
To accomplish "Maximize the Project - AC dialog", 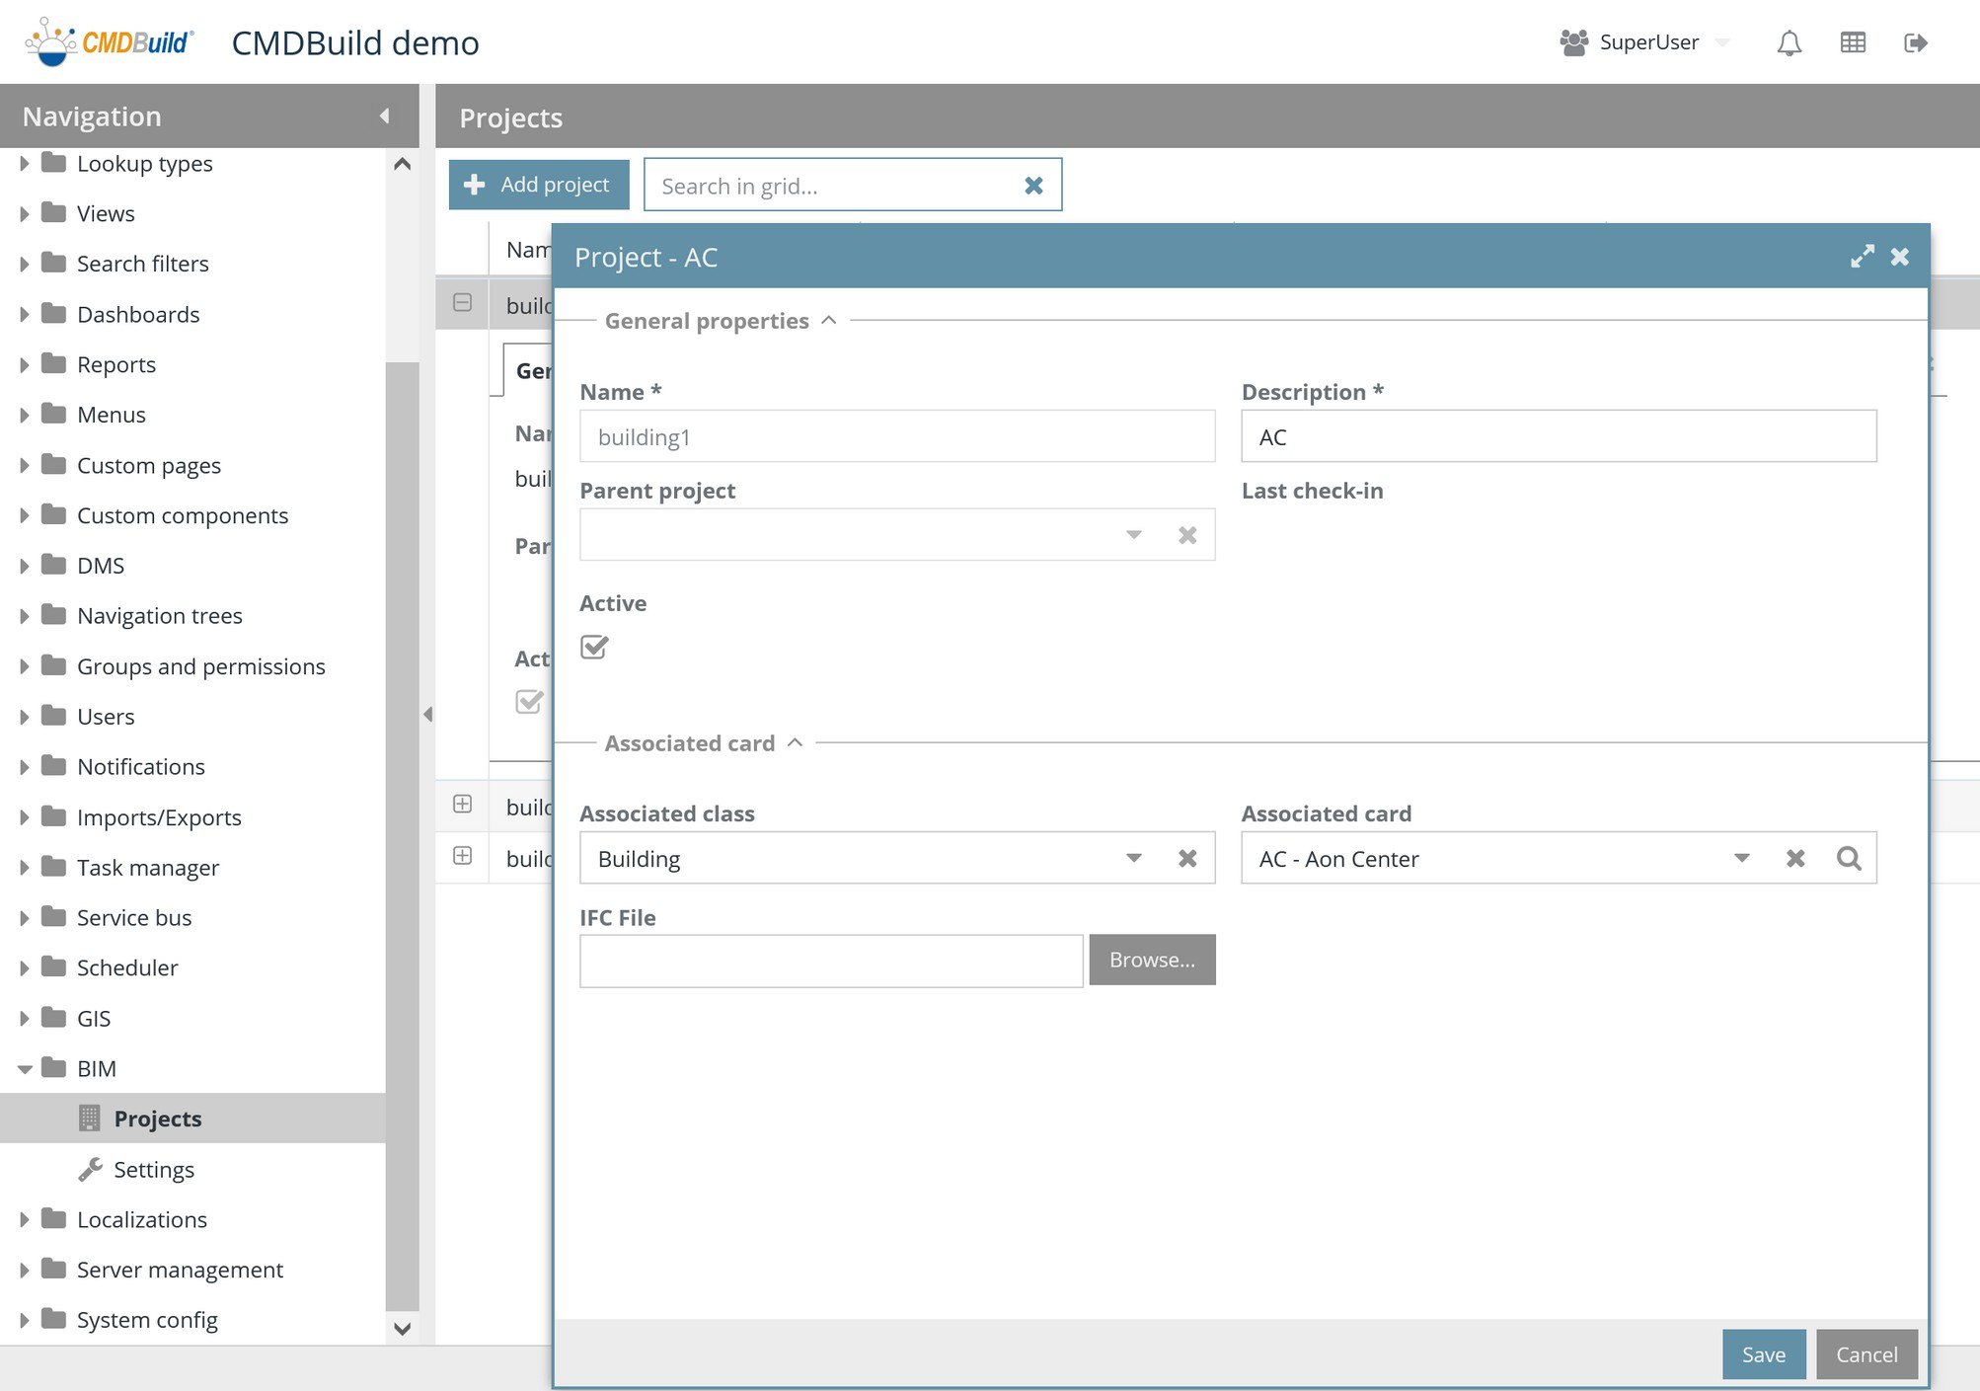I will pyautogui.click(x=1862, y=257).
